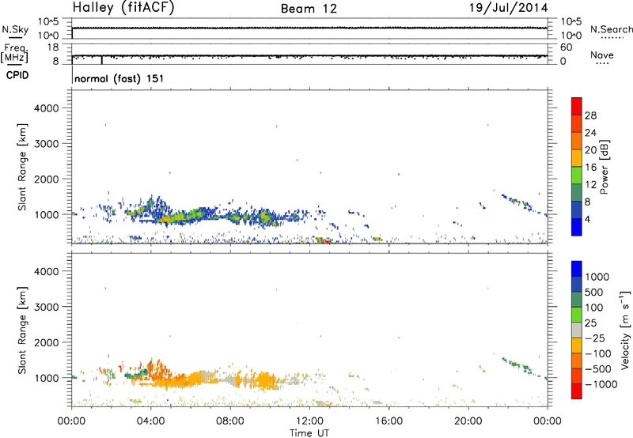Click the "Halley (fitACF)" plot title
633x438 pixels.
point(123,8)
